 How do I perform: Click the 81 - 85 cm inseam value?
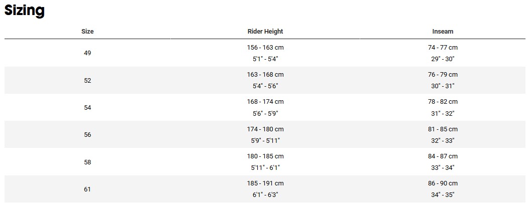[443, 129]
